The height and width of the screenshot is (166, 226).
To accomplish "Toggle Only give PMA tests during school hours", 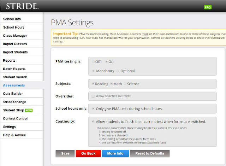I will tap(93, 109).
